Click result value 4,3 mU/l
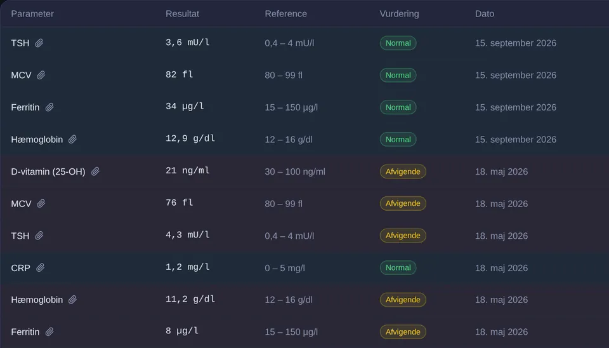 tap(188, 235)
